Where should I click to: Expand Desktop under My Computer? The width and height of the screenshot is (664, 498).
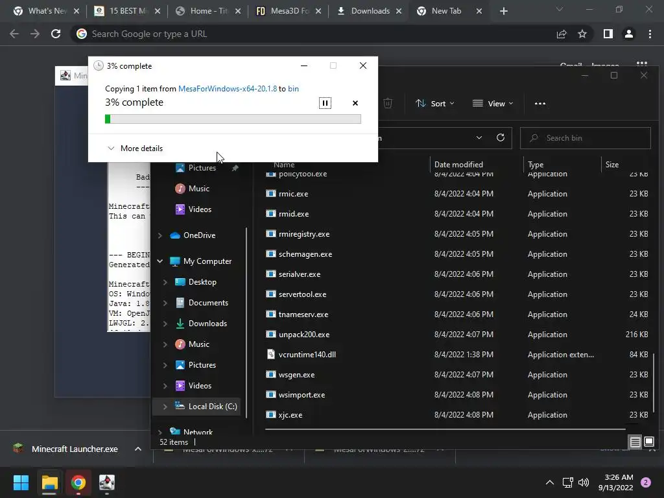coord(165,282)
